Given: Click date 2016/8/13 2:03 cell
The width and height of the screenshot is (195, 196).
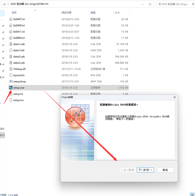Looking at the screenshot, I should [x=70, y=19].
